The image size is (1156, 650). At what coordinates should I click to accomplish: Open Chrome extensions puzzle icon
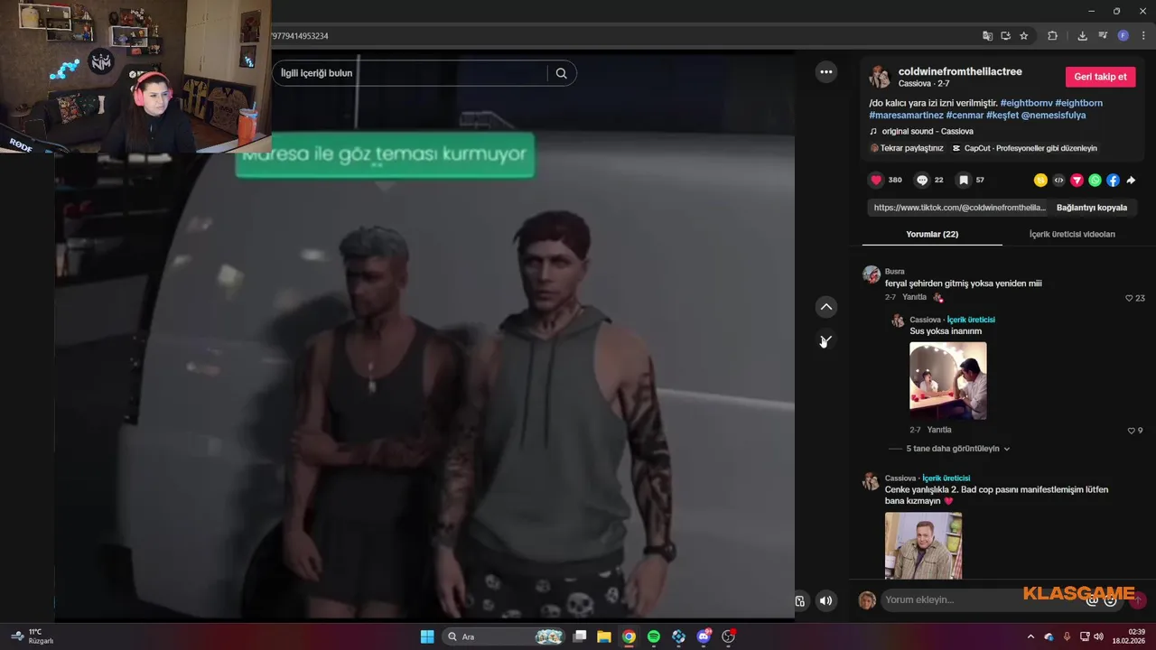click(x=1052, y=36)
